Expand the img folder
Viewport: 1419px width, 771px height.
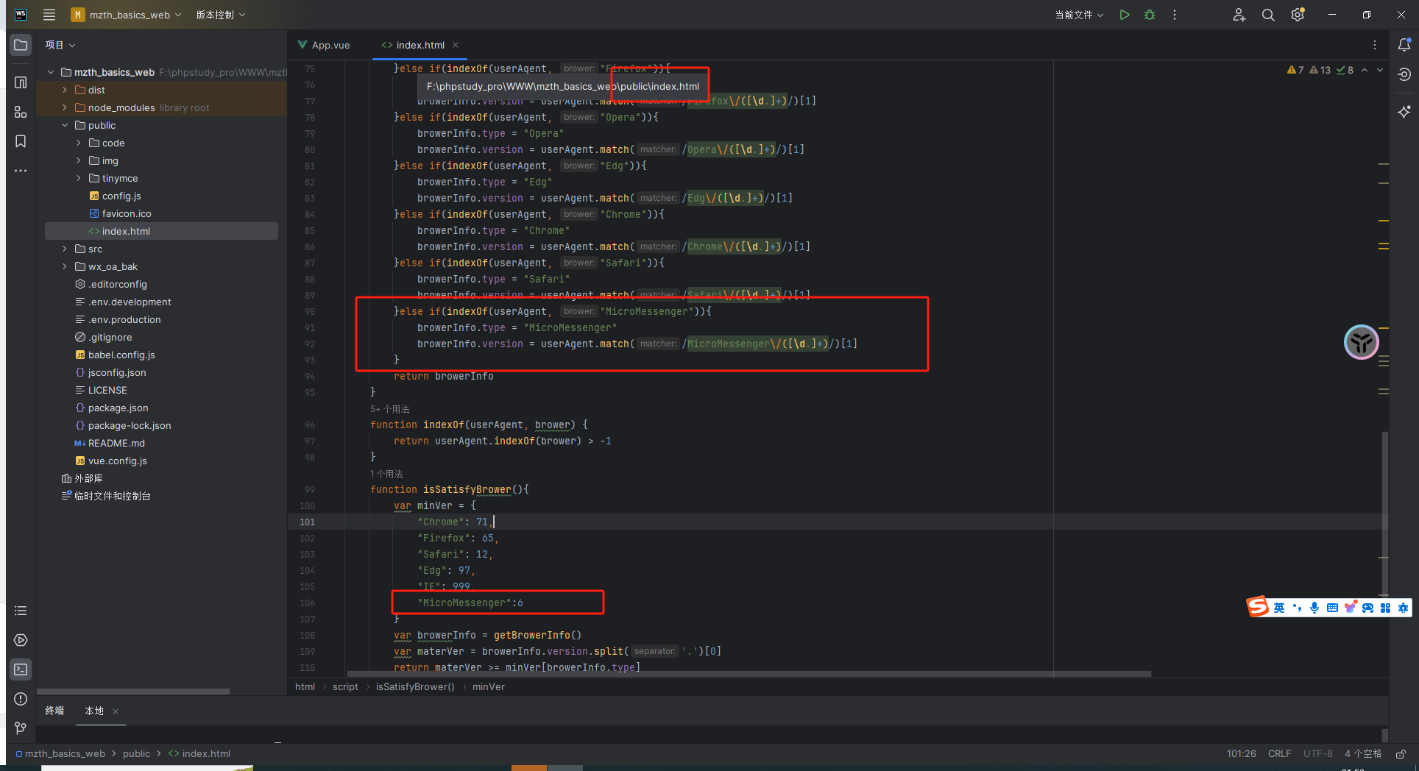79,160
